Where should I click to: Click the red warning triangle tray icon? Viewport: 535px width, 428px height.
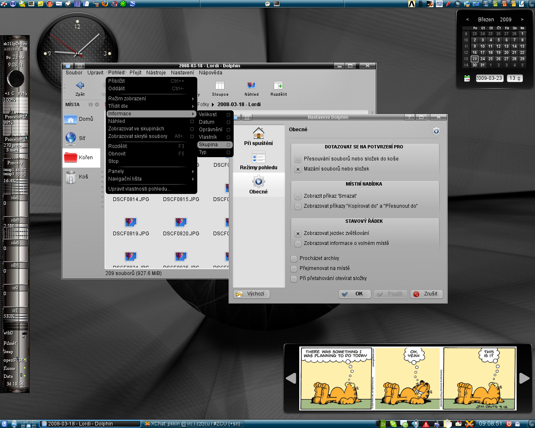(426, 424)
